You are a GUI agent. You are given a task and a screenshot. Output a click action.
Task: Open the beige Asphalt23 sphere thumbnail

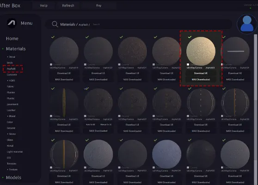201,51
